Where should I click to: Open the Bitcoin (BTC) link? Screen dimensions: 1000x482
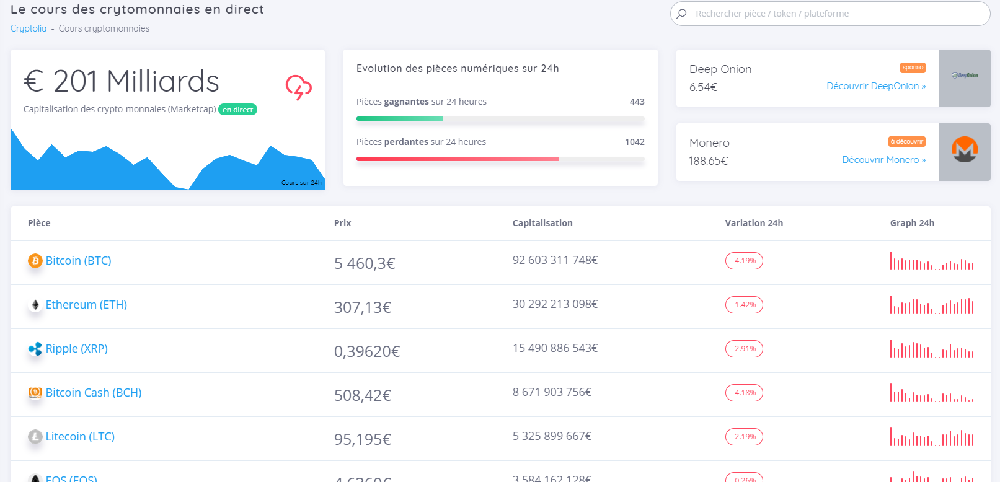coord(79,261)
